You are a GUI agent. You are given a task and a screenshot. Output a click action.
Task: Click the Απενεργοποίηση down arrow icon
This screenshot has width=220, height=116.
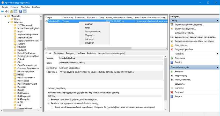coord(172,80)
